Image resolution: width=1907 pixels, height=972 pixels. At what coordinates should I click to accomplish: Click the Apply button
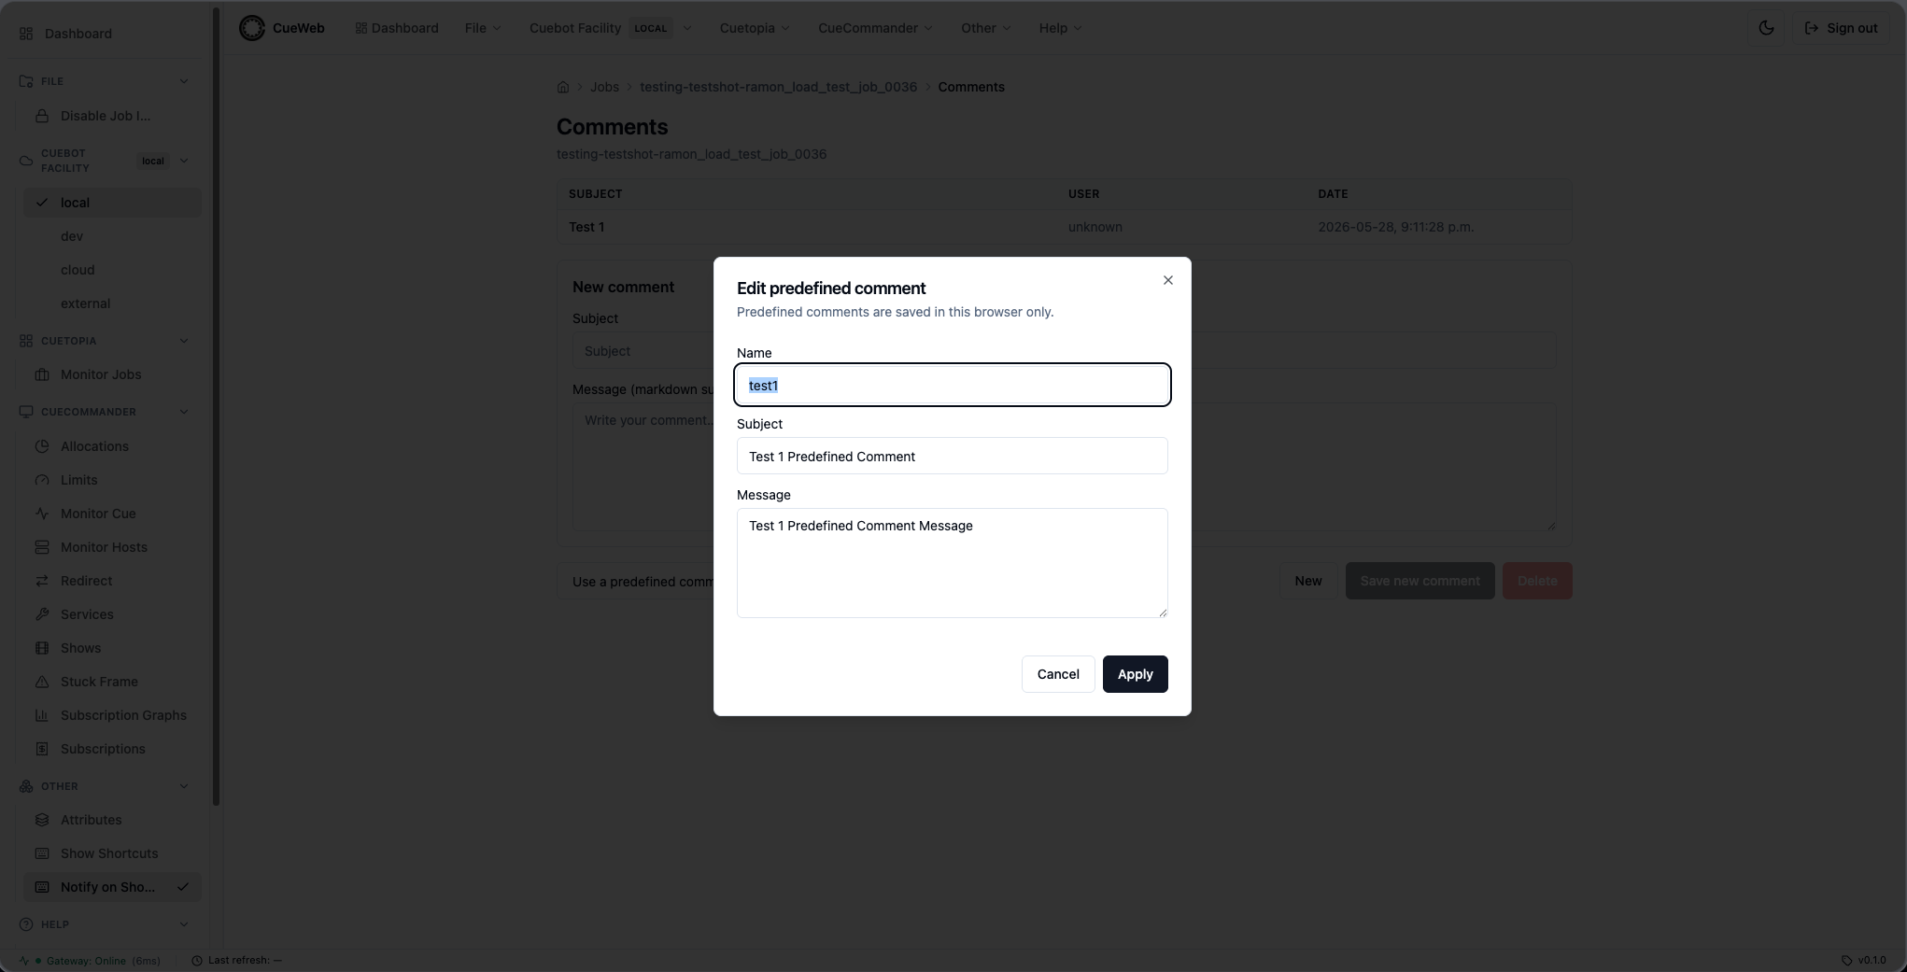pyautogui.click(x=1135, y=674)
